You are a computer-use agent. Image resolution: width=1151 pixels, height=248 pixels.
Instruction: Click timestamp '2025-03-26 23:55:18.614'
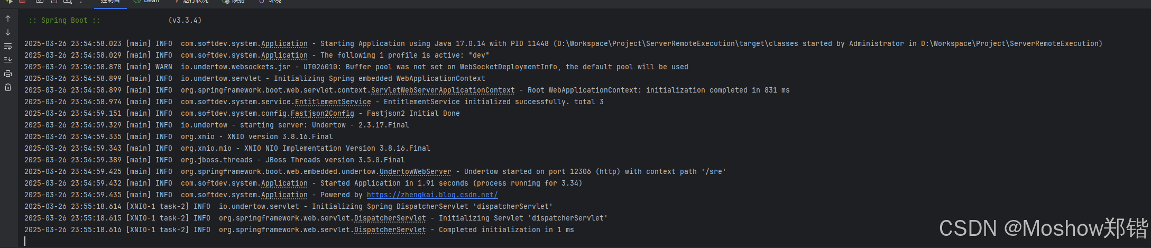coord(73,207)
